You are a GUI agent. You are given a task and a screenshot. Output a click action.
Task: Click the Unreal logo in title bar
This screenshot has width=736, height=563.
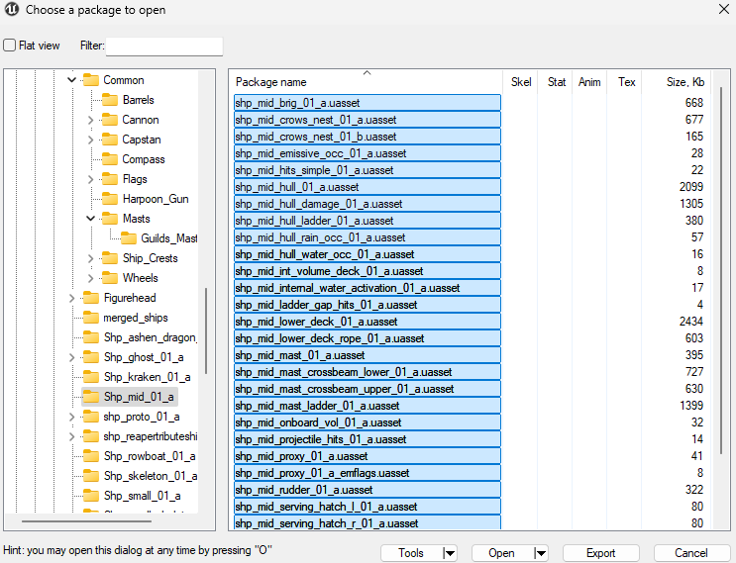click(11, 10)
